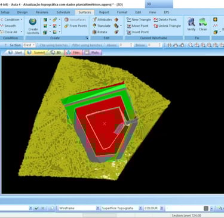Open the COLOUR dropdown arrow
224x218 pixels.
162,208
